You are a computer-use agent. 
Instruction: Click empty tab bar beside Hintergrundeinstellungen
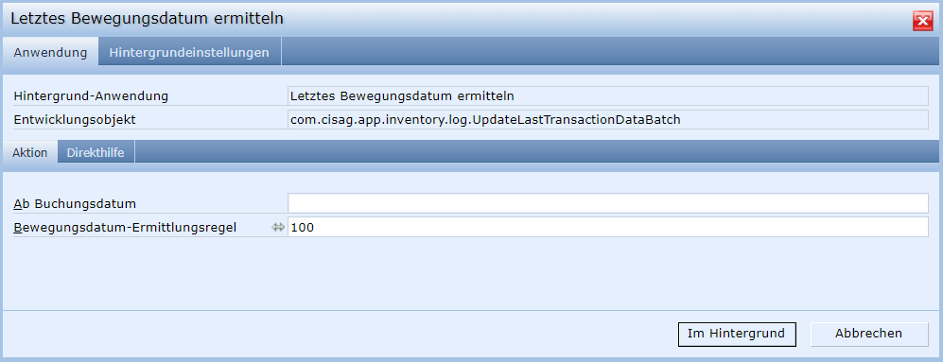(x=609, y=52)
